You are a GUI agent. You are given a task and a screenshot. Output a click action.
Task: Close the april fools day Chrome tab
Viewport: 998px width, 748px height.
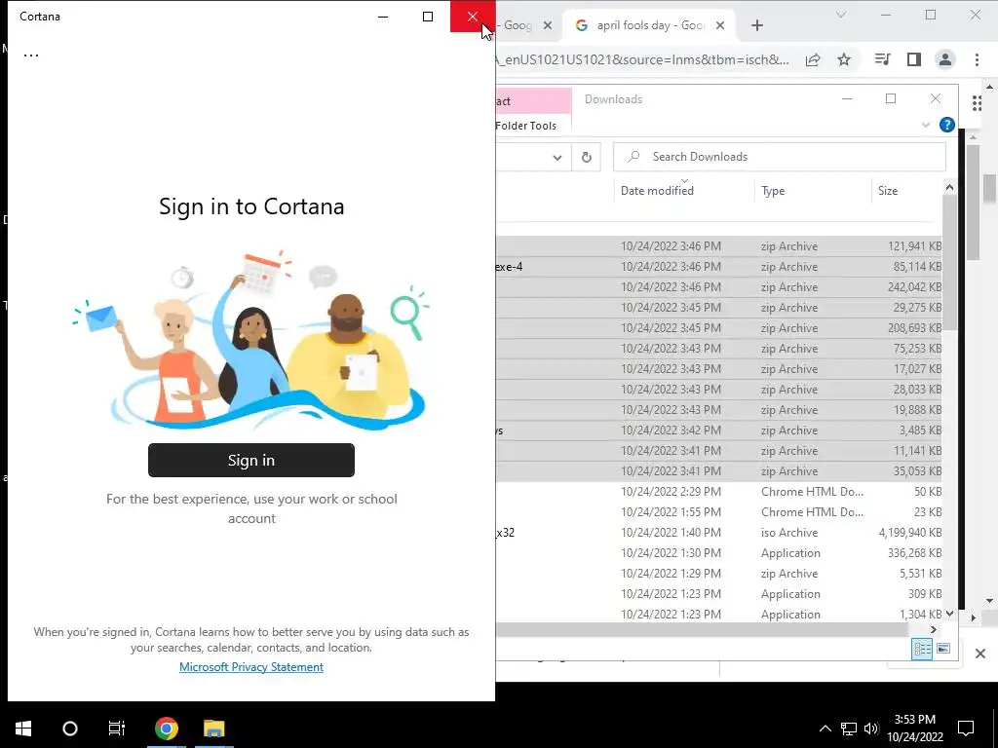click(x=720, y=25)
